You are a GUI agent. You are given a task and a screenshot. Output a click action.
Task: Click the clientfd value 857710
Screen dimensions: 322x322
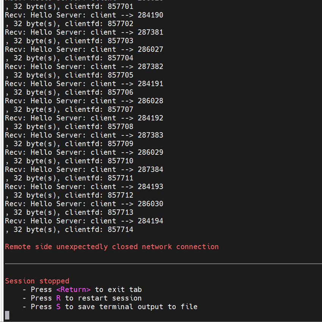click(121, 161)
